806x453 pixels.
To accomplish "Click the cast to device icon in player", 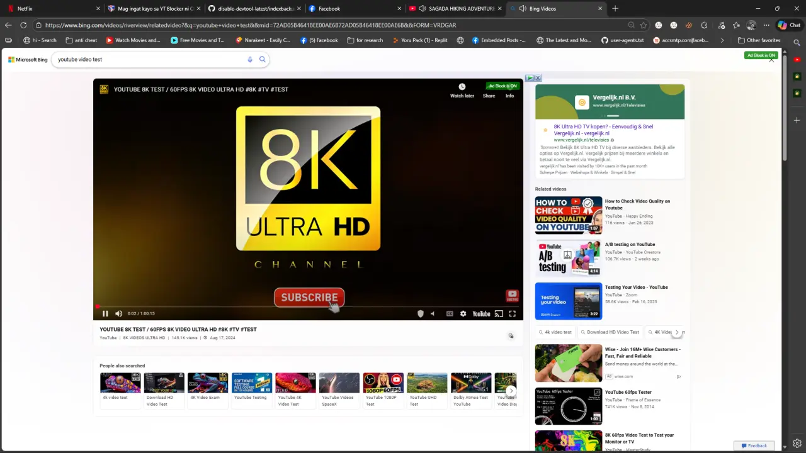I will click(499, 313).
